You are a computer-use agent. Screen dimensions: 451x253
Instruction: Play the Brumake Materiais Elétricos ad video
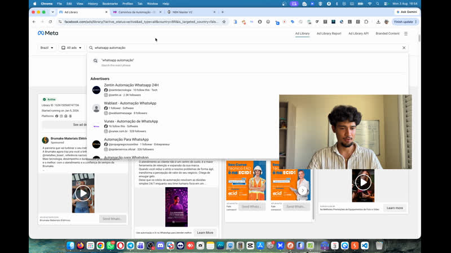click(83, 193)
